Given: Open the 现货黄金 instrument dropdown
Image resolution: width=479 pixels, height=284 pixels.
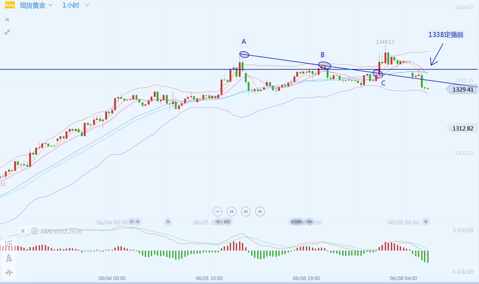Looking at the screenshot, I should [x=36, y=5].
